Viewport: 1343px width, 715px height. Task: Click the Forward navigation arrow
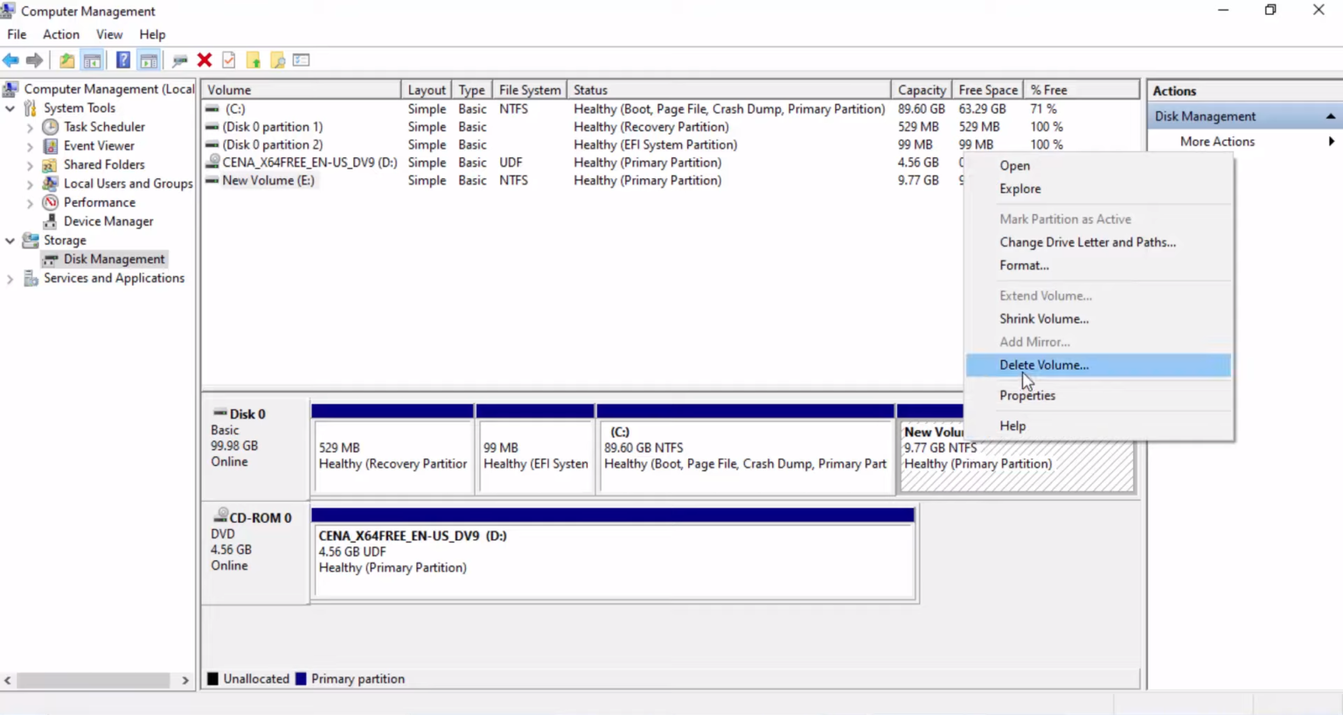tap(35, 59)
